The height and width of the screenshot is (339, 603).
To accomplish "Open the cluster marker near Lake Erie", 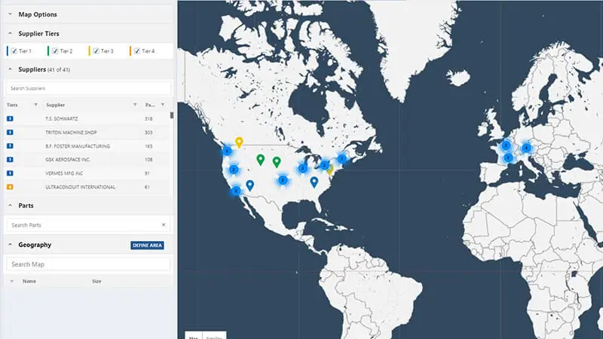I will coord(325,165).
